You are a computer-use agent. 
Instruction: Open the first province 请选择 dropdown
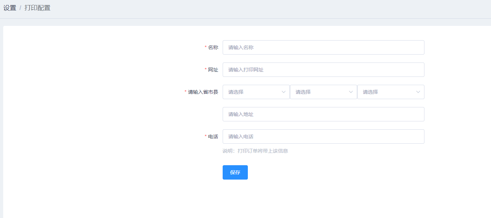[252, 92]
